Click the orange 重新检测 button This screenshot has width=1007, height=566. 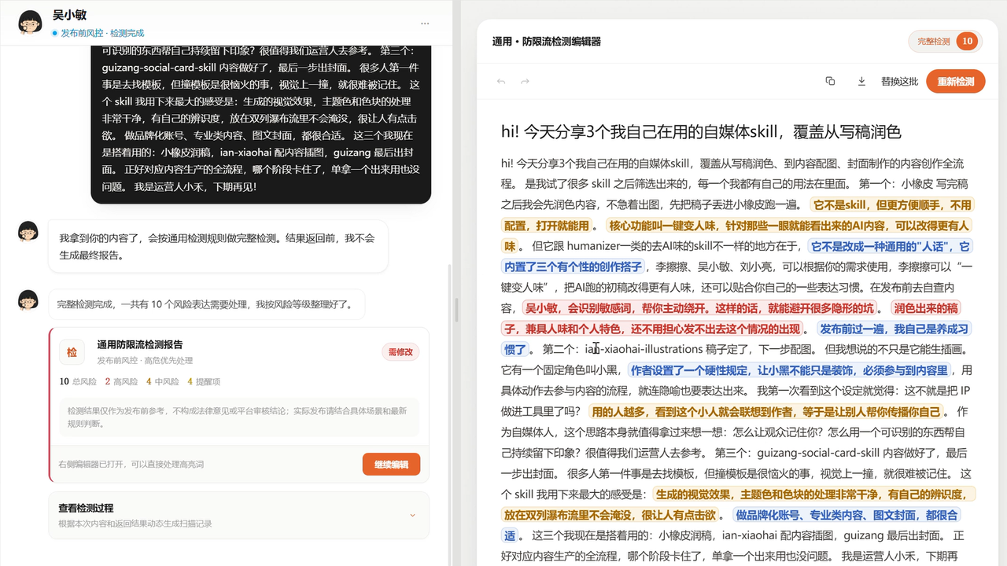click(x=956, y=82)
